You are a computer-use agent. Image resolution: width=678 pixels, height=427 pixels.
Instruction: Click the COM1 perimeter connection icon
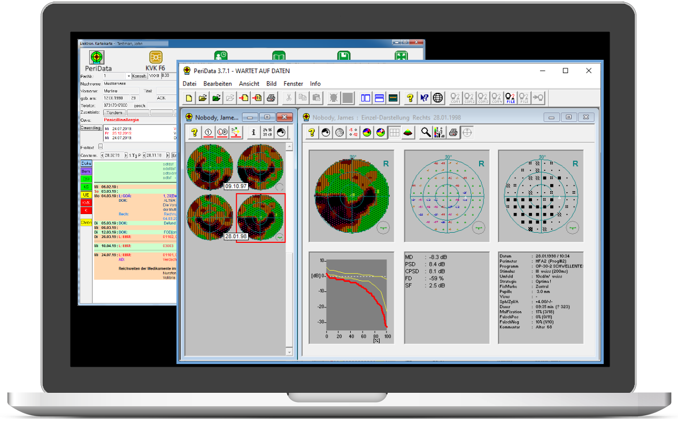point(456,98)
